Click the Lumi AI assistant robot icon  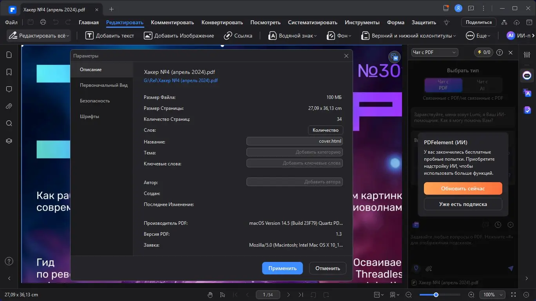pyautogui.click(x=527, y=75)
